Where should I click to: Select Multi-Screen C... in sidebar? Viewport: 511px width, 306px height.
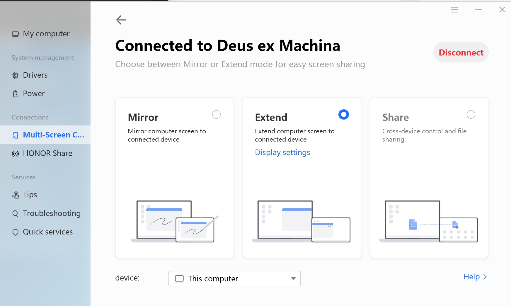pos(45,135)
